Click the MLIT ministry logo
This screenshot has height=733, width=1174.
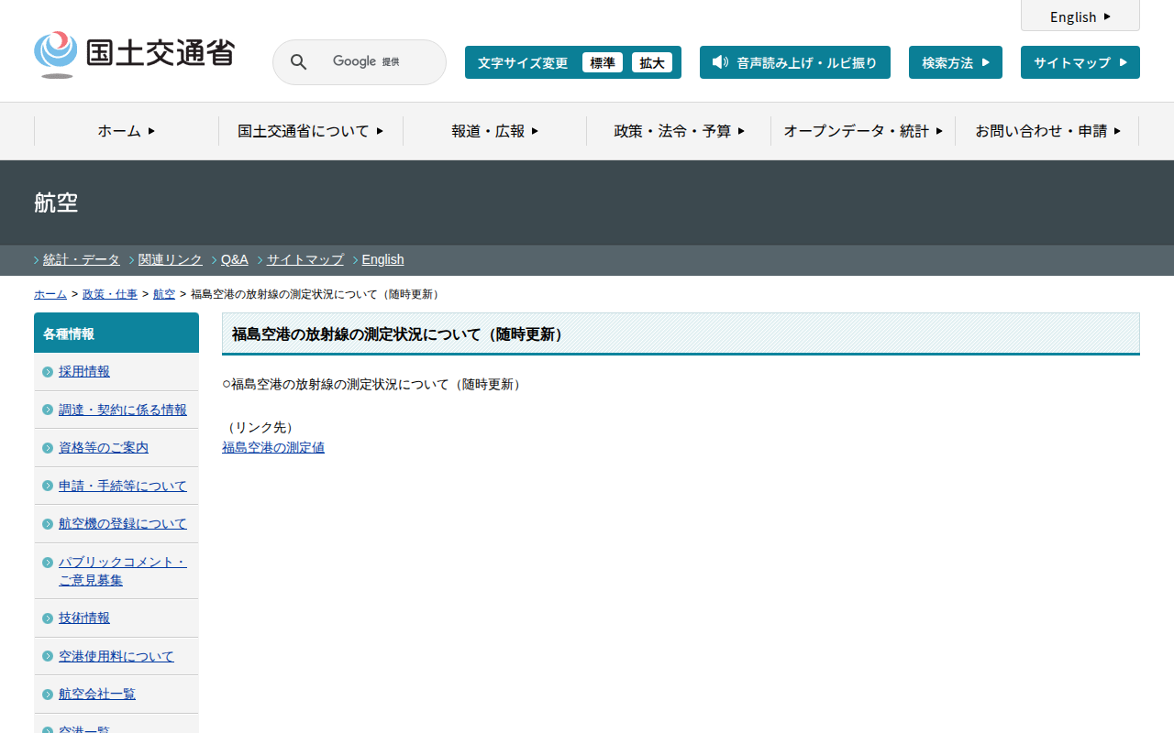[x=134, y=54]
